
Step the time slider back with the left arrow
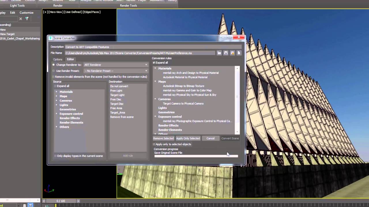click(44, 201)
